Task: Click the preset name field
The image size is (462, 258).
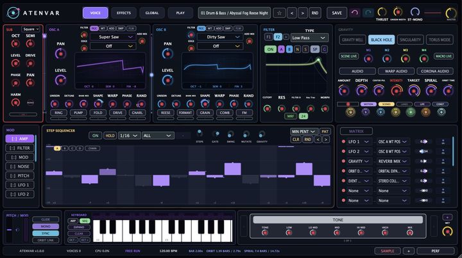Action: coord(235,13)
